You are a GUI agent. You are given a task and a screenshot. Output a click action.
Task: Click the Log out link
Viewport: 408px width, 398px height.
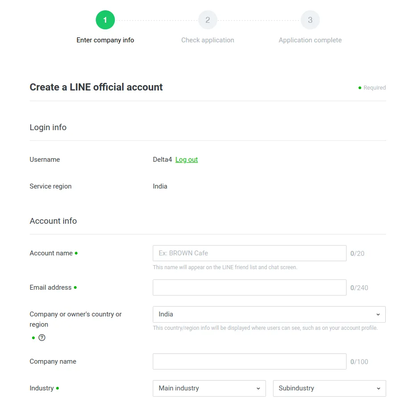pos(186,160)
